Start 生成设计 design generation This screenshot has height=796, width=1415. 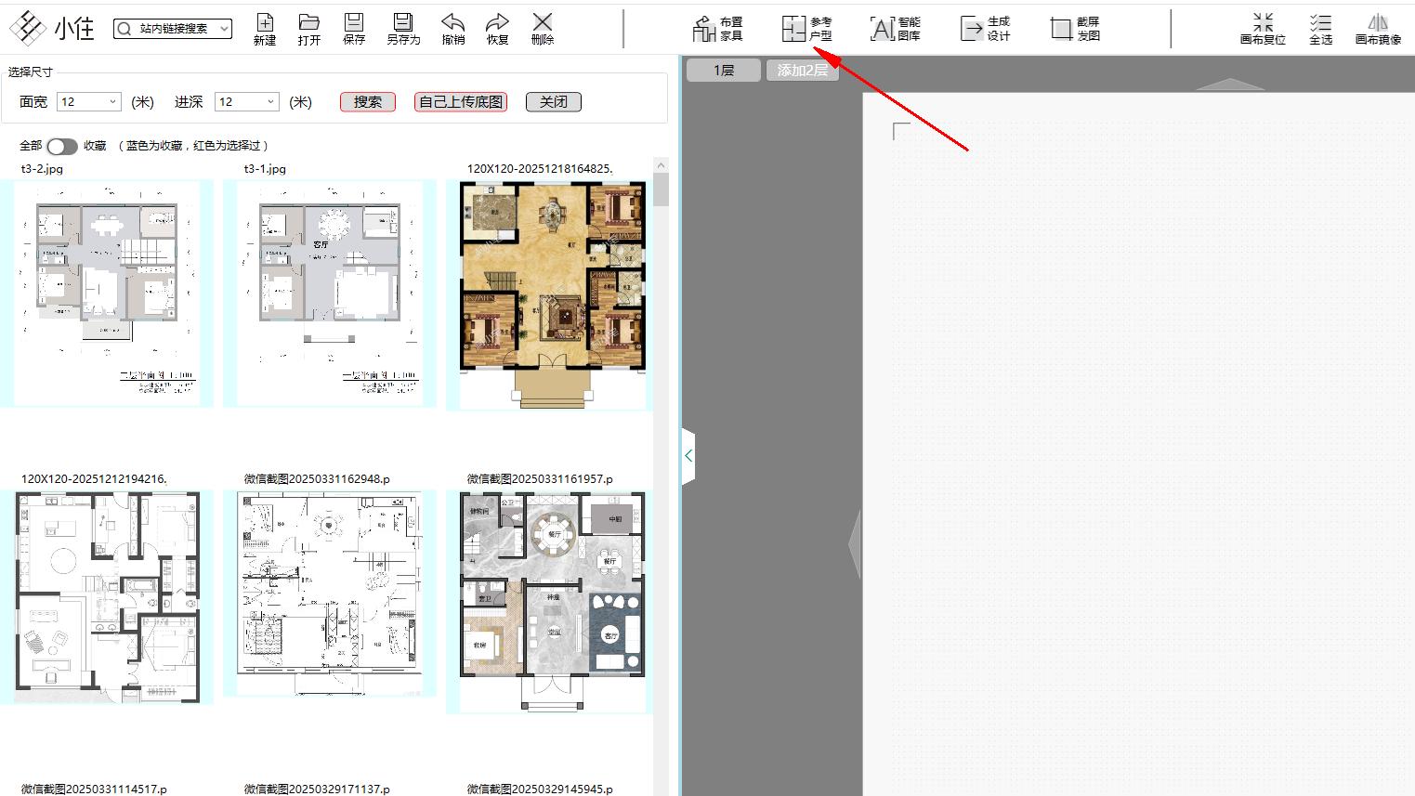click(x=985, y=28)
